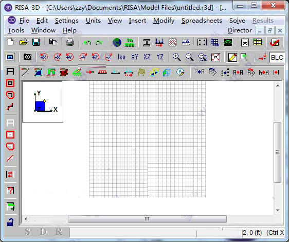This screenshot has width=289, height=242.
Task: Select the draw members tool
Action: 25,72
